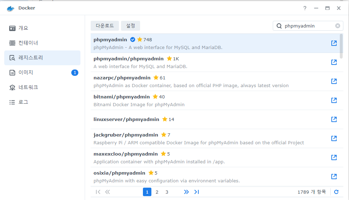Click the verified badge beside phpmyadmin

[133, 40]
